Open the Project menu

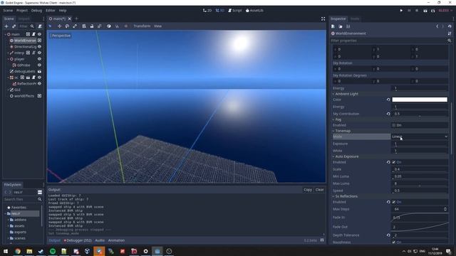22,11
